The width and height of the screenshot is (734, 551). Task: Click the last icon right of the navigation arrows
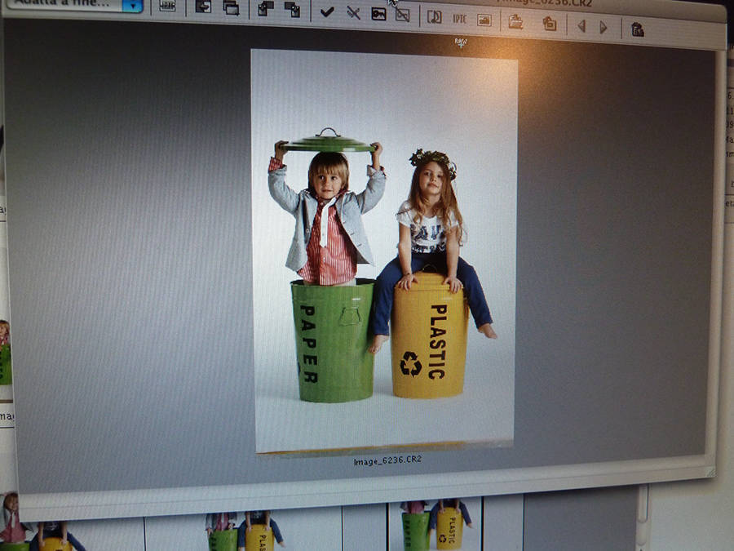coord(637,29)
